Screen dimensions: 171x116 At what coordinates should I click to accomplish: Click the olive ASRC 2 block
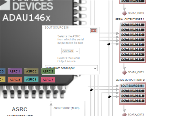31,71
